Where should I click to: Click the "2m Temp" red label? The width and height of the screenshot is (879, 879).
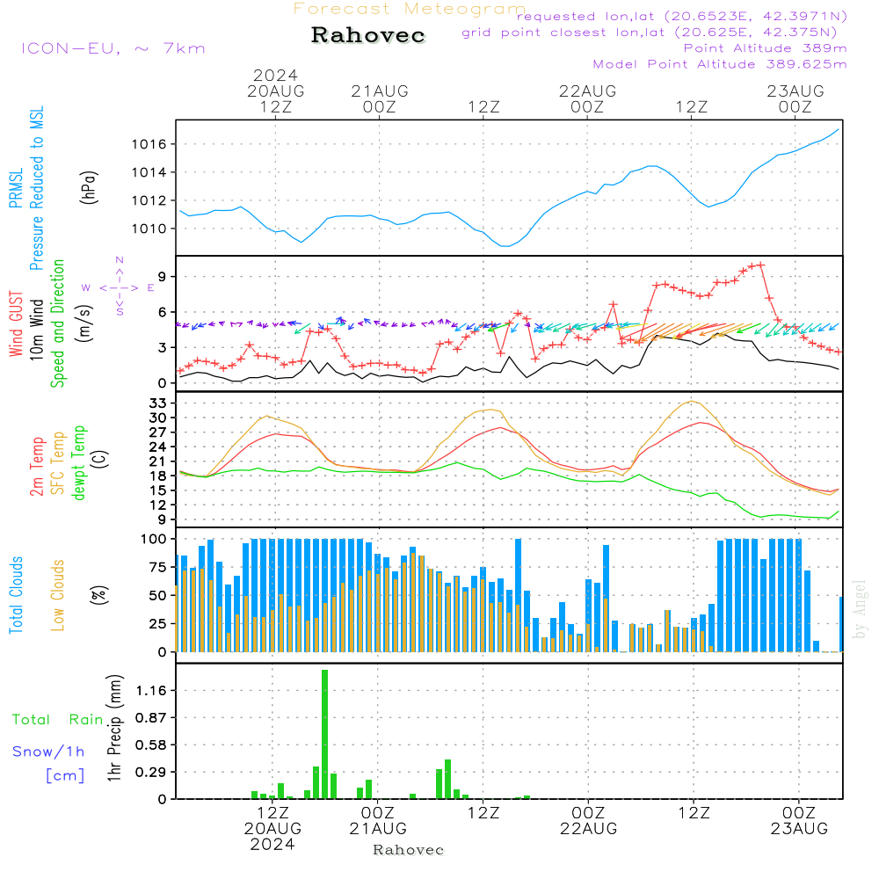(36, 467)
